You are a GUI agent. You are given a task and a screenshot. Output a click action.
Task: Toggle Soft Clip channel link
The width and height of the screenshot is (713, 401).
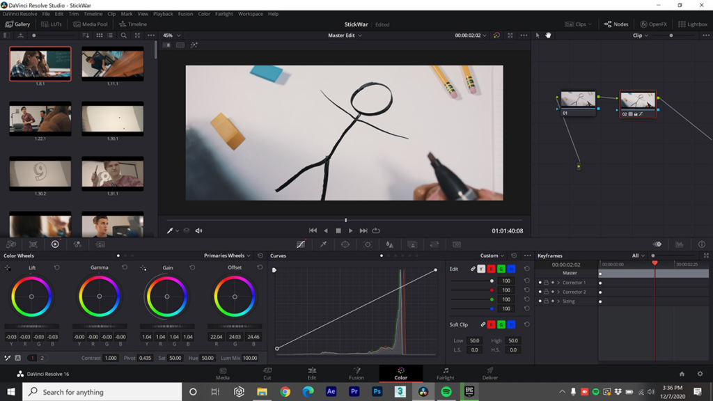(x=483, y=324)
